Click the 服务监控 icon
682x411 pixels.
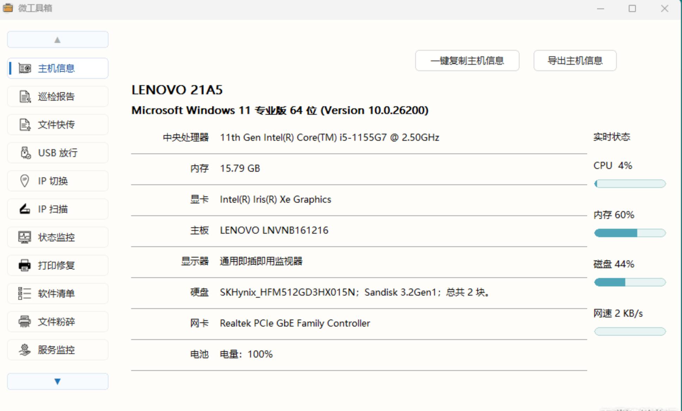[25, 350]
